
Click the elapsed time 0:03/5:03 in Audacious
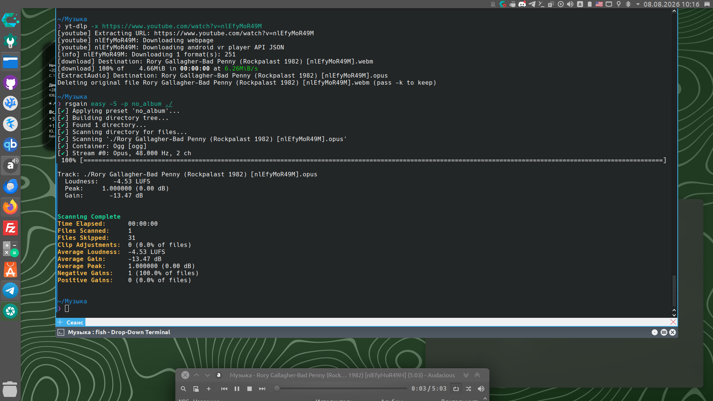[429, 389]
